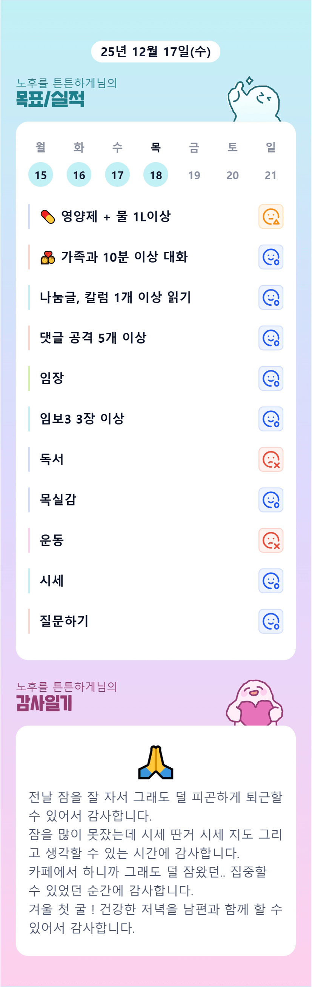The width and height of the screenshot is (312, 987).
Task: Select date 16 in the week row
Action: (x=79, y=175)
